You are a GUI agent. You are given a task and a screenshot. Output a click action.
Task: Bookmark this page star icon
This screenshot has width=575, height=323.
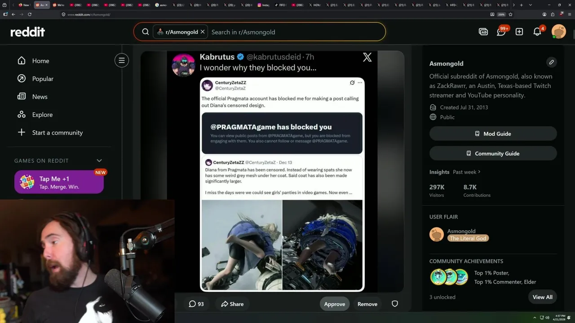pyautogui.click(x=511, y=14)
